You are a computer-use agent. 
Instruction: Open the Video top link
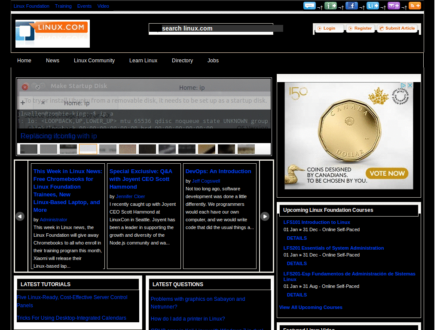pos(103,6)
